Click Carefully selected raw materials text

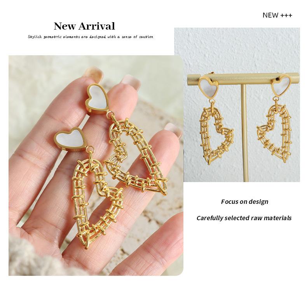[x=244, y=218]
